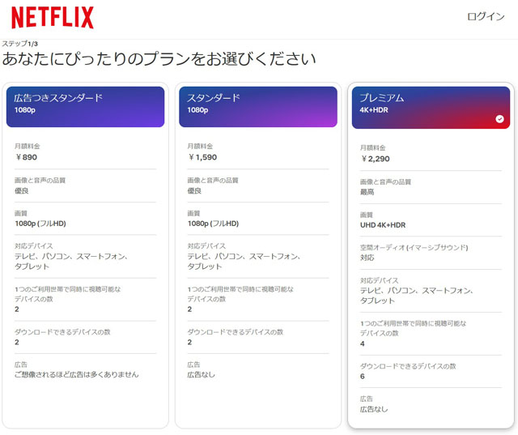
Task: Click 1080p (フルHD) in 広告つきスタンダード card
Action: [x=40, y=224]
